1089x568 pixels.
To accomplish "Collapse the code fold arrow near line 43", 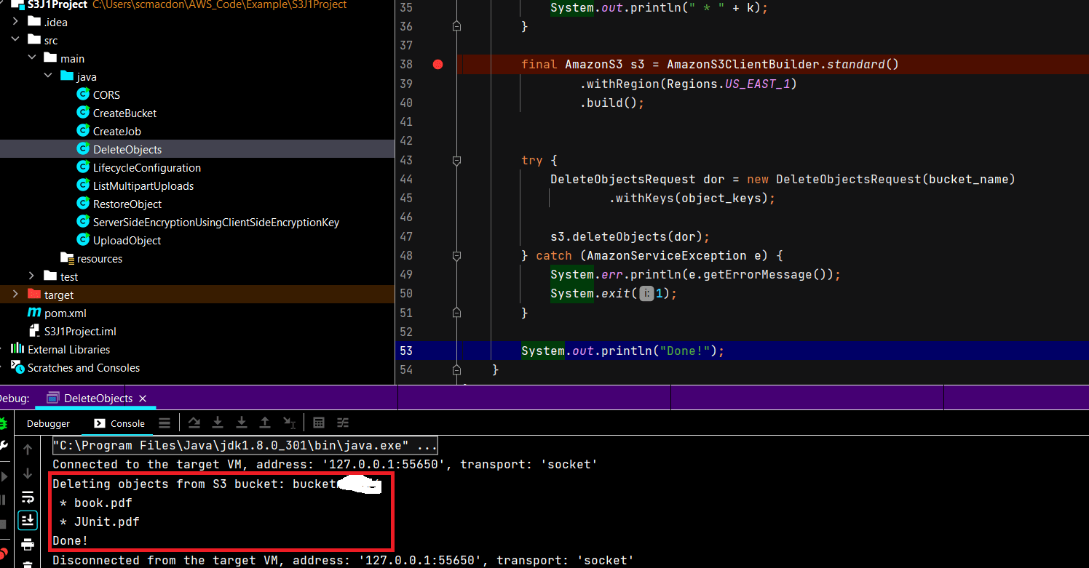I will pos(456,160).
